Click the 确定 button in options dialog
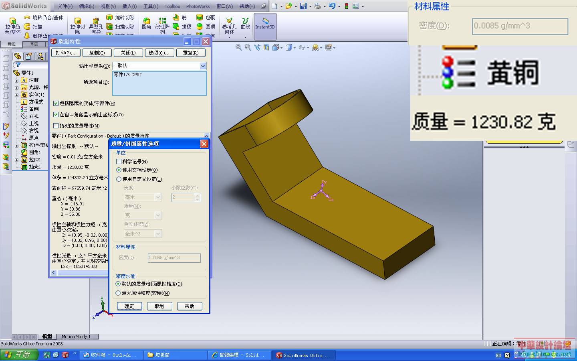This screenshot has height=361, width=577. click(x=129, y=306)
